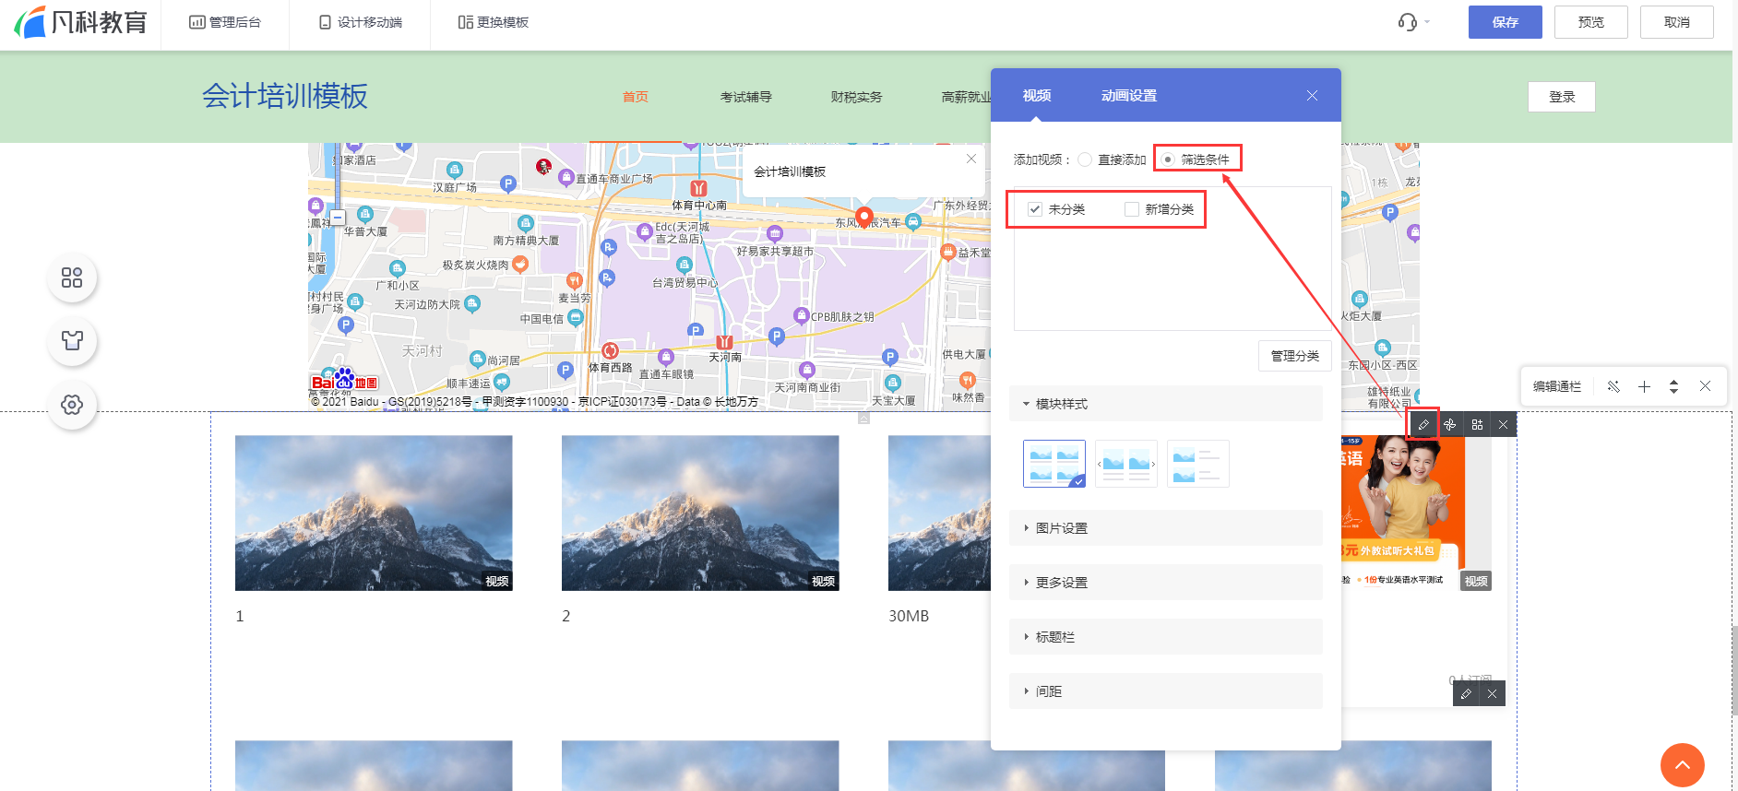
Task: Switch to 设计移动端 mobile design
Action: 361,22
